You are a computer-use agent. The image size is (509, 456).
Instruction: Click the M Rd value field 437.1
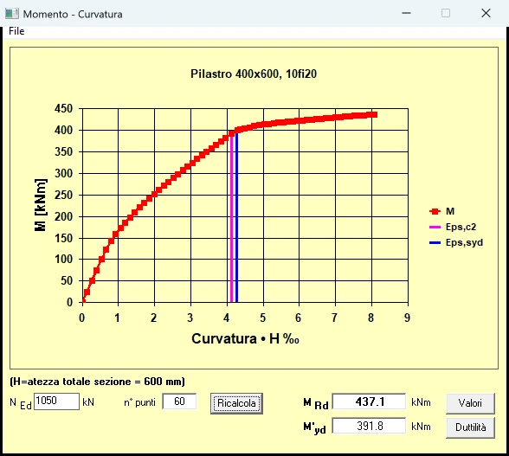coord(369,401)
